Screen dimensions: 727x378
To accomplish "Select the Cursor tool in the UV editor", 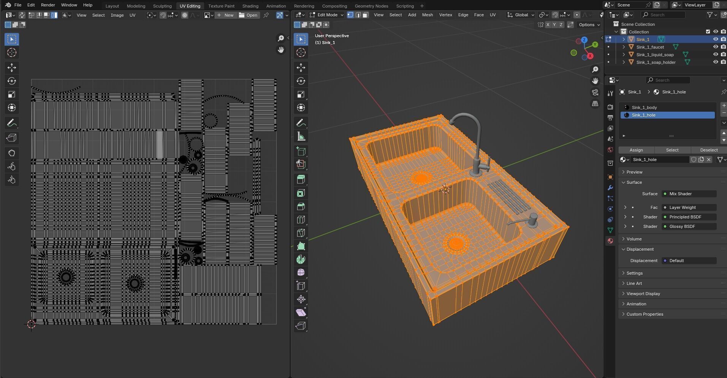I will [12, 52].
